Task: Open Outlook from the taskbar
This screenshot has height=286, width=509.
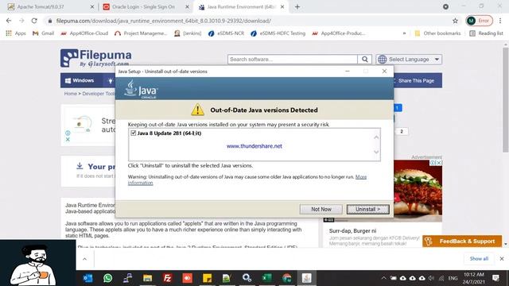Action: 87,278
